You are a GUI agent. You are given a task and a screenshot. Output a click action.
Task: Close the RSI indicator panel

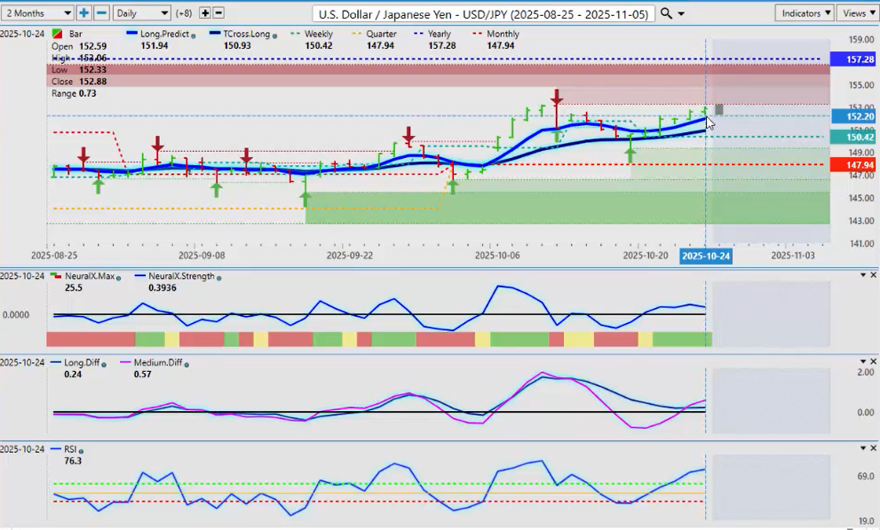click(872, 448)
